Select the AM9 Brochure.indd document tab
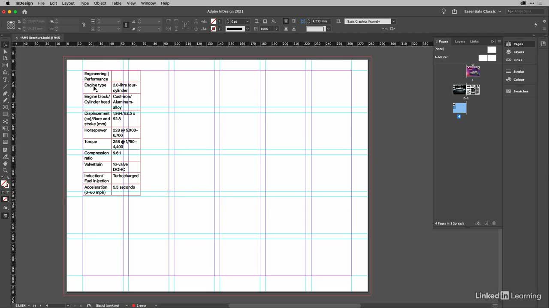The height and width of the screenshot is (308, 549). 40,38
